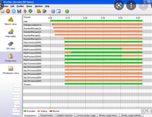Viewport: 152px width, 117px height.
Task: Click the red Blocked legend swatch
Action: [x=51, y=111]
